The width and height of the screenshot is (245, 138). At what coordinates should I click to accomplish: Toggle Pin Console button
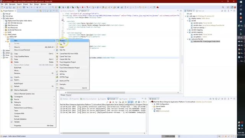pos(136,102)
